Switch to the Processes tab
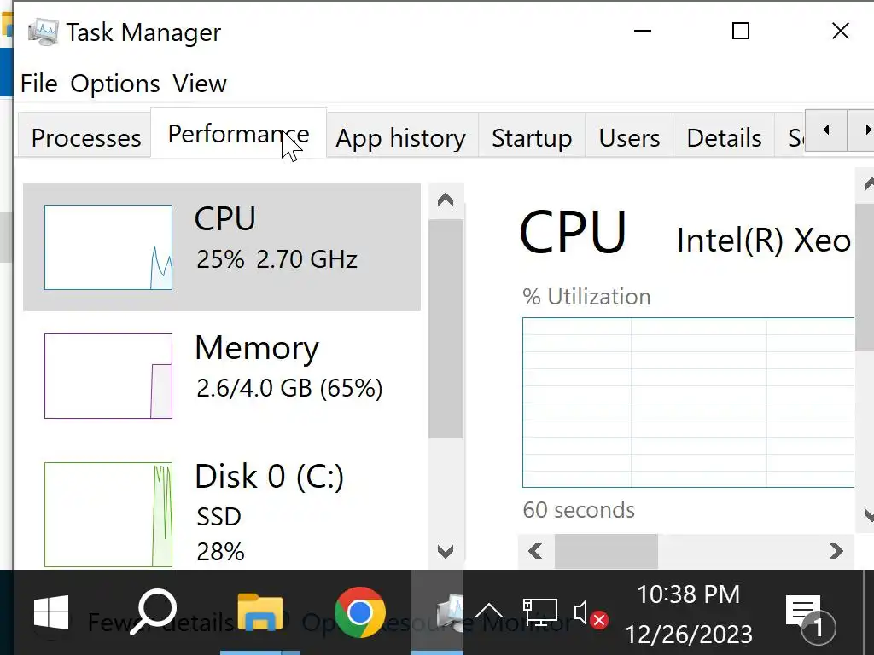This screenshot has width=874, height=655. point(85,137)
